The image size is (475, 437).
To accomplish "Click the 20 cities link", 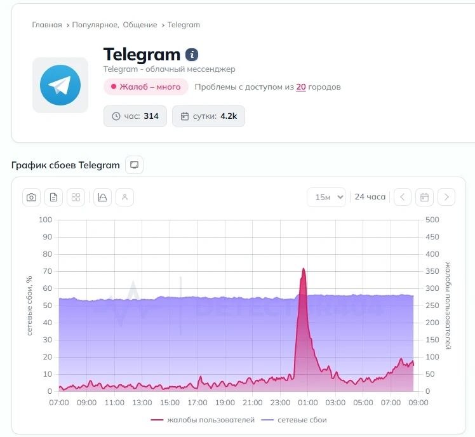I will pos(301,87).
